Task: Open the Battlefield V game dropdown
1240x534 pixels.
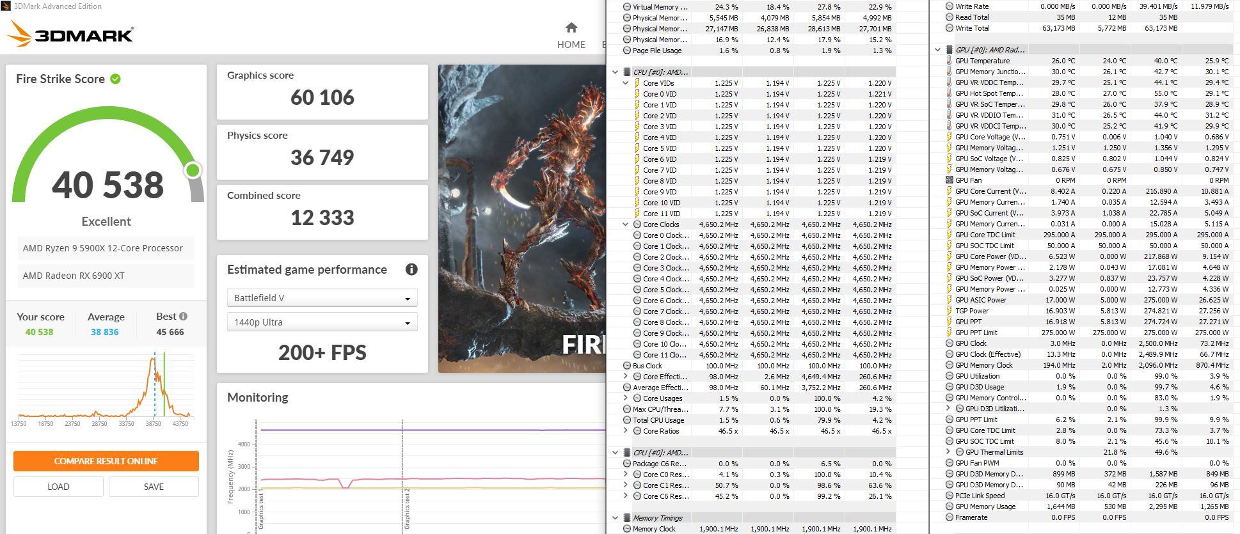Action: [x=322, y=298]
